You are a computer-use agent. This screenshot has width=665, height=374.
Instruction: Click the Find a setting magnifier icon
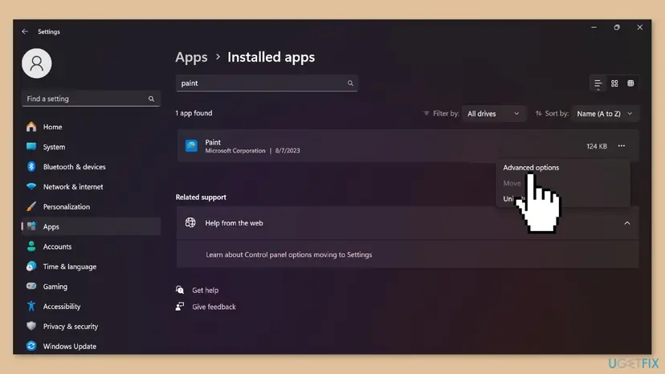click(x=152, y=99)
